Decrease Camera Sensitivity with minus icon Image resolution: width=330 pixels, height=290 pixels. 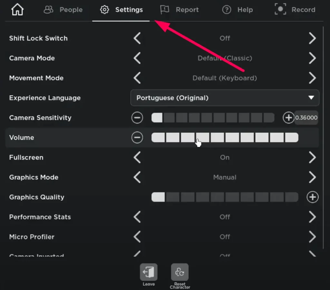(137, 118)
